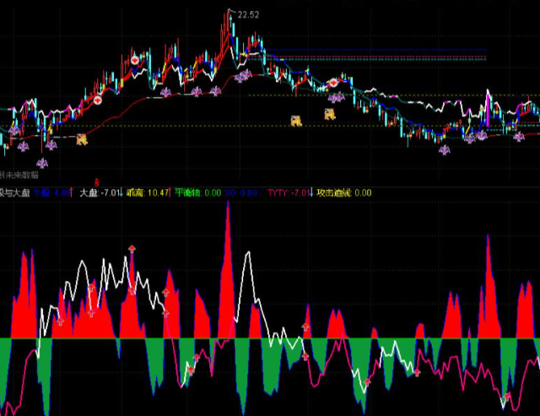
Task: Click the red arrow at bottom right of the indicator
Action: (506, 397)
